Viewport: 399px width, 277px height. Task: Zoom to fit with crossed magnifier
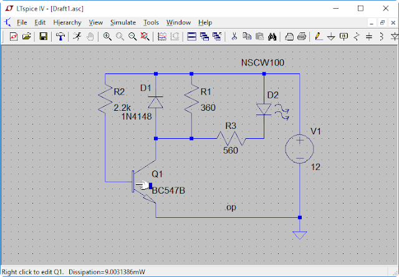click(x=145, y=37)
